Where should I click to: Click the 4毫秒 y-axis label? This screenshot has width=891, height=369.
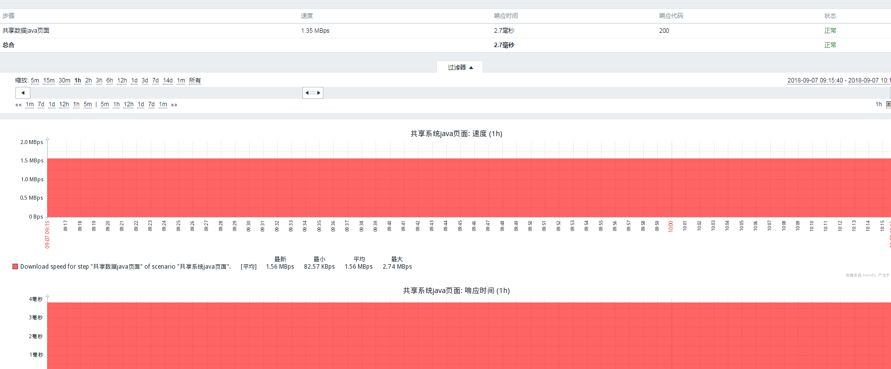click(x=36, y=299)
